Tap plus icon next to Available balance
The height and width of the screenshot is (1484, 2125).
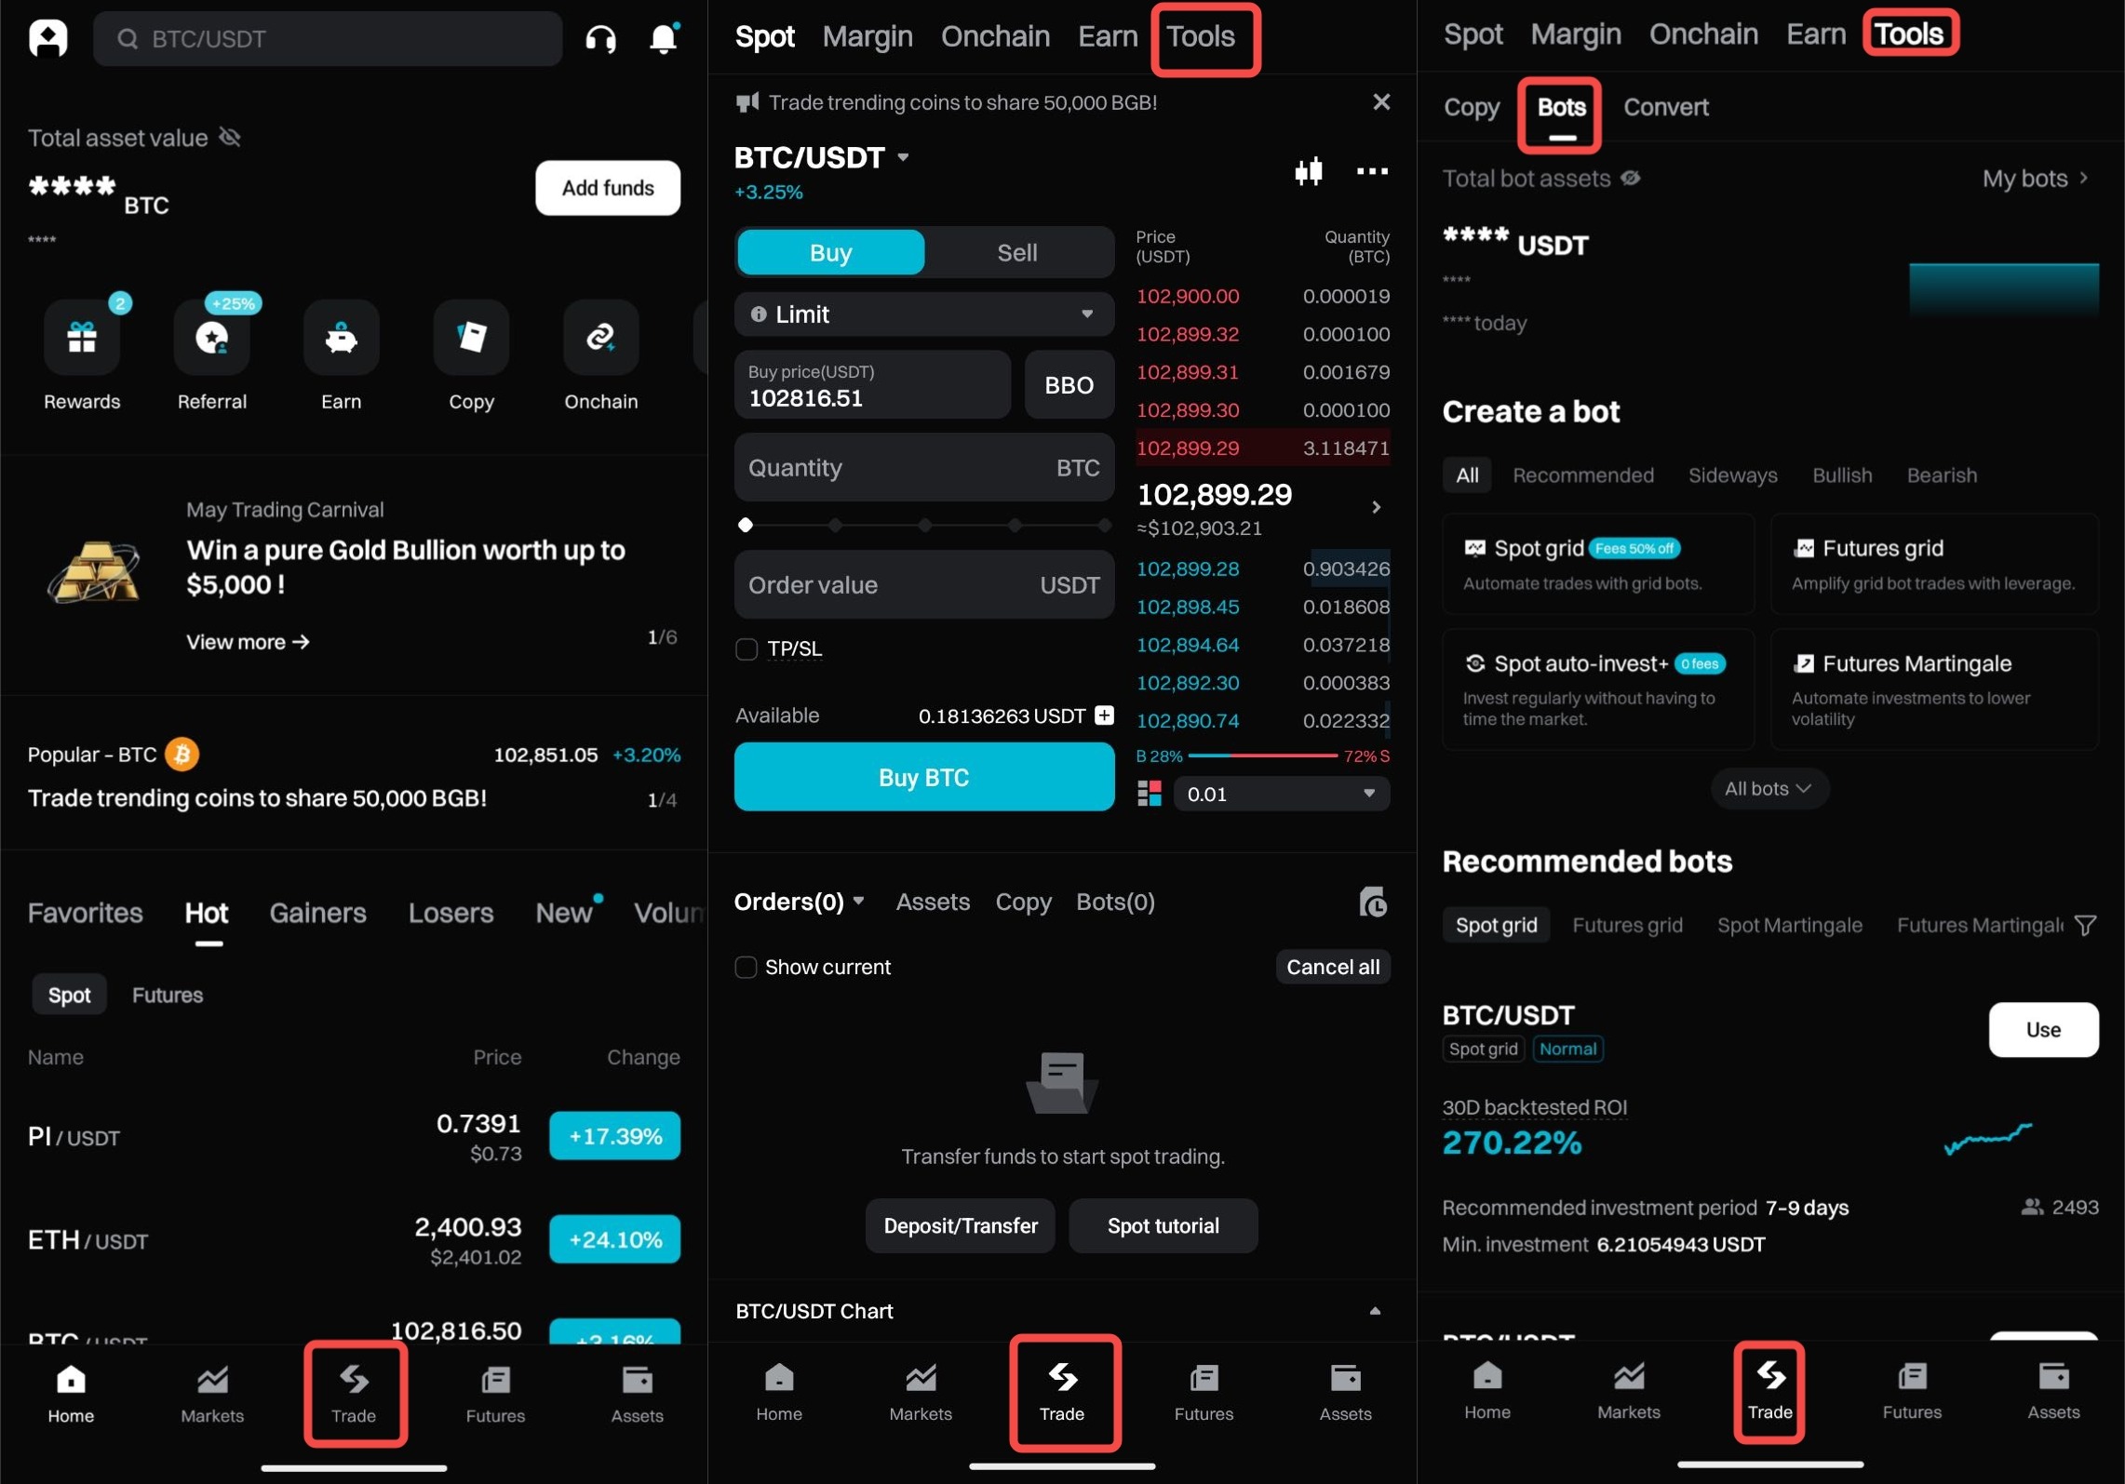pos(1104,715)
